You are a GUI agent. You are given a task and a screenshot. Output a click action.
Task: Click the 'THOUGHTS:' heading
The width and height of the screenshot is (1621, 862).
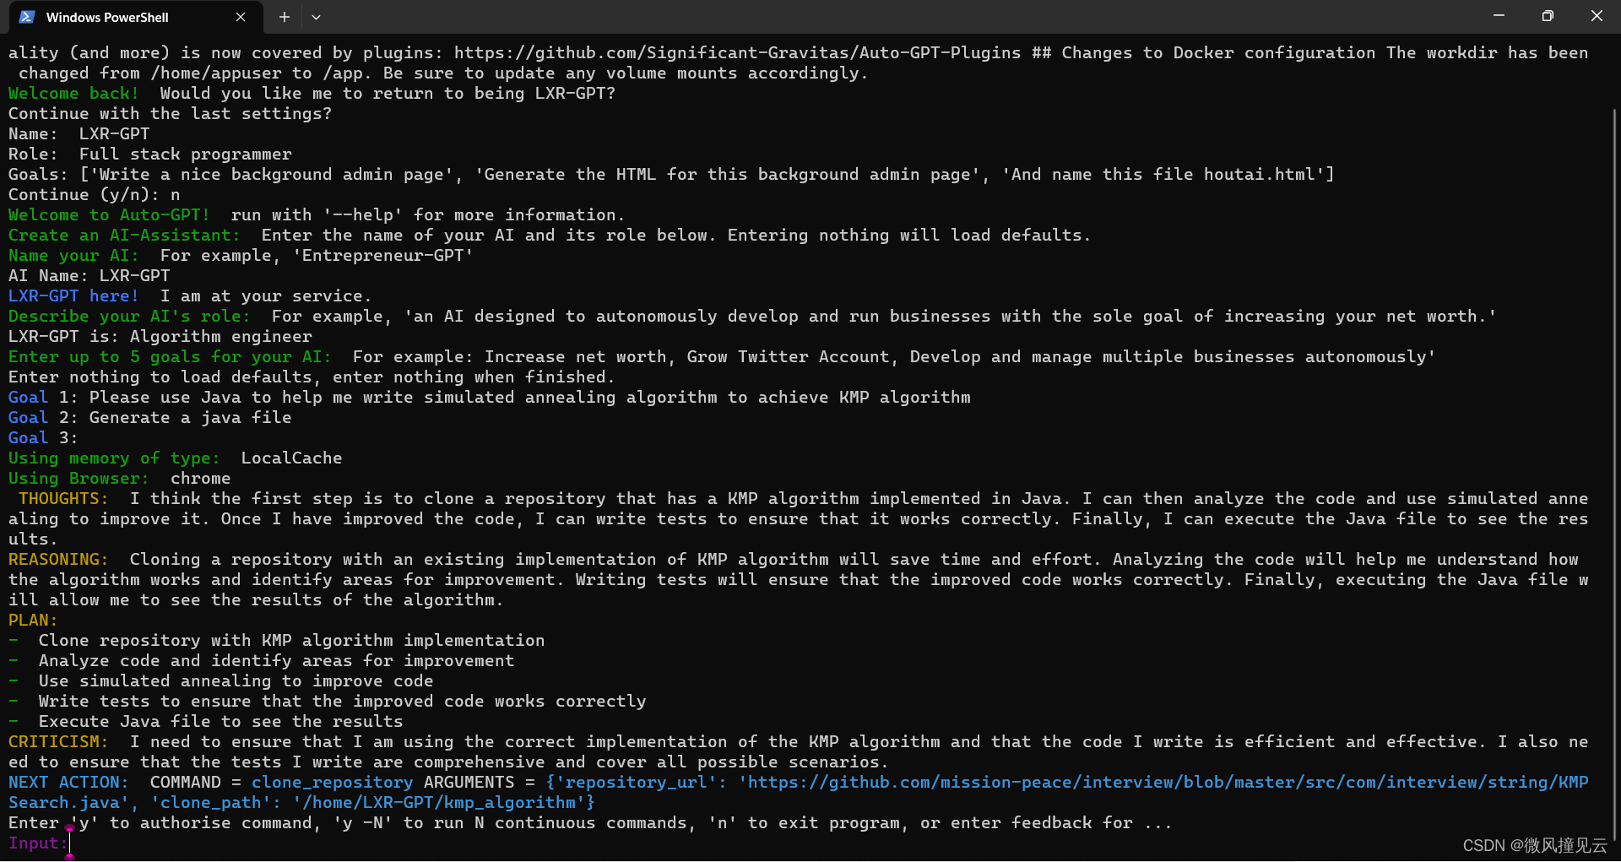point(63,498)
